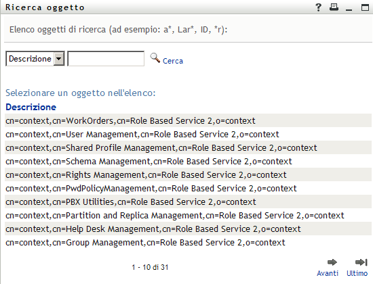373x284 pixels.
Task: Click the Avanti arrow icon
Action: click(x=332, y=262)
